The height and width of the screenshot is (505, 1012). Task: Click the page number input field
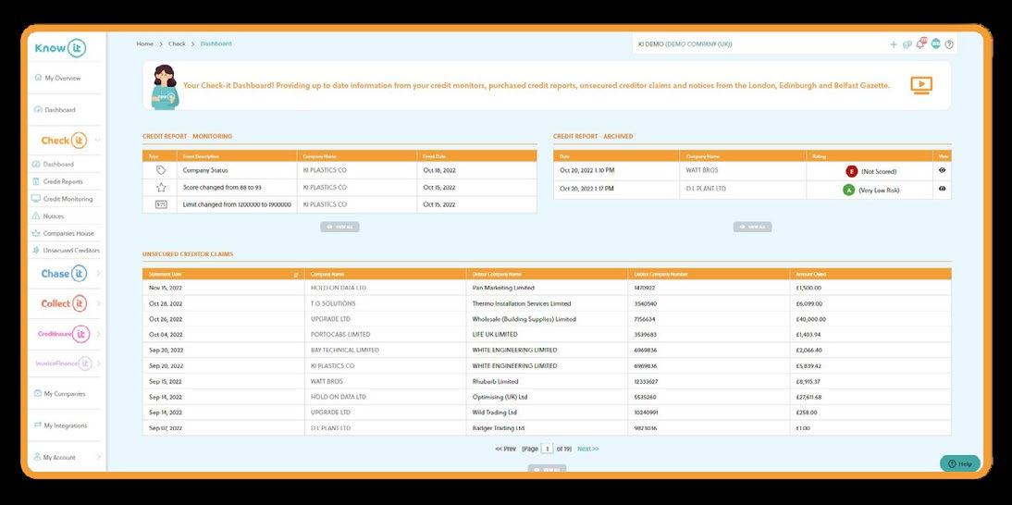point(548,449)
